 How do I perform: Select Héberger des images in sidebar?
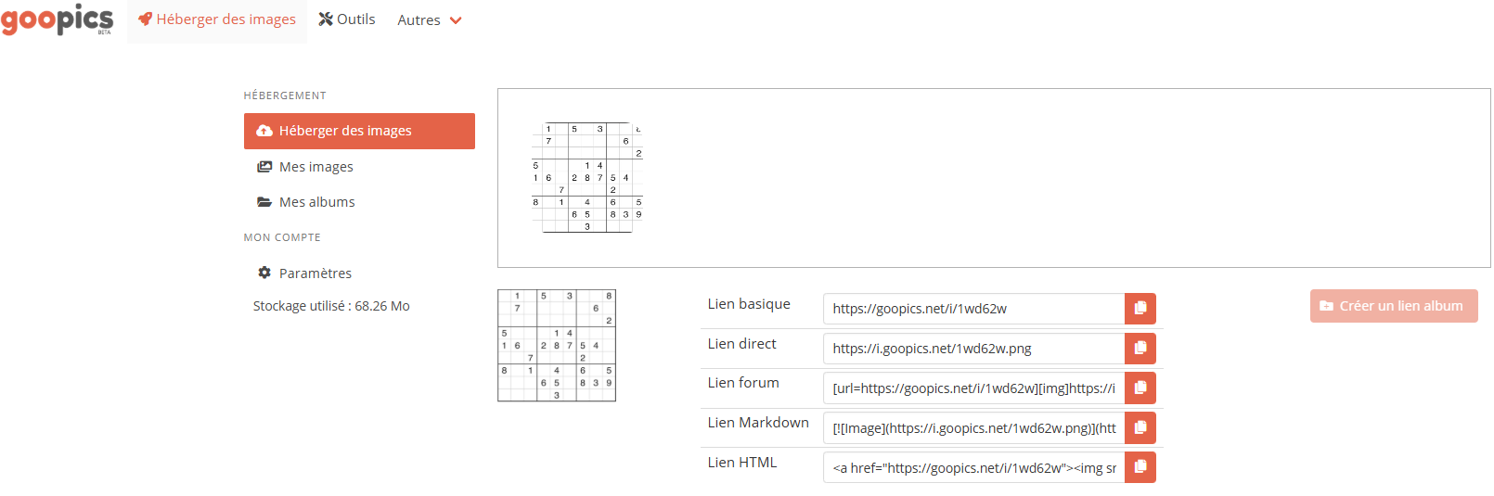(359, 131)
